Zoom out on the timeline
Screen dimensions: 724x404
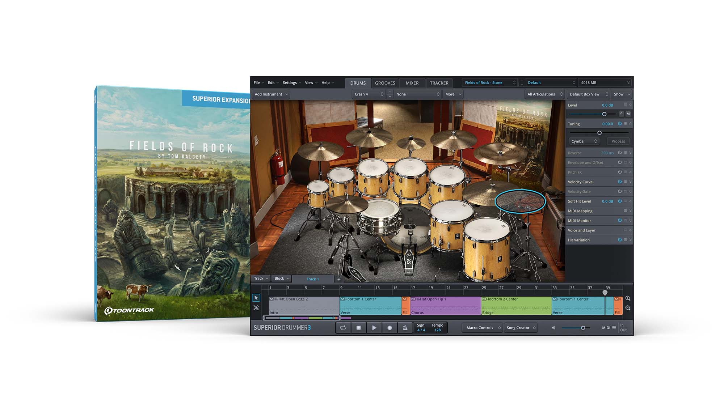pos(628,308)
